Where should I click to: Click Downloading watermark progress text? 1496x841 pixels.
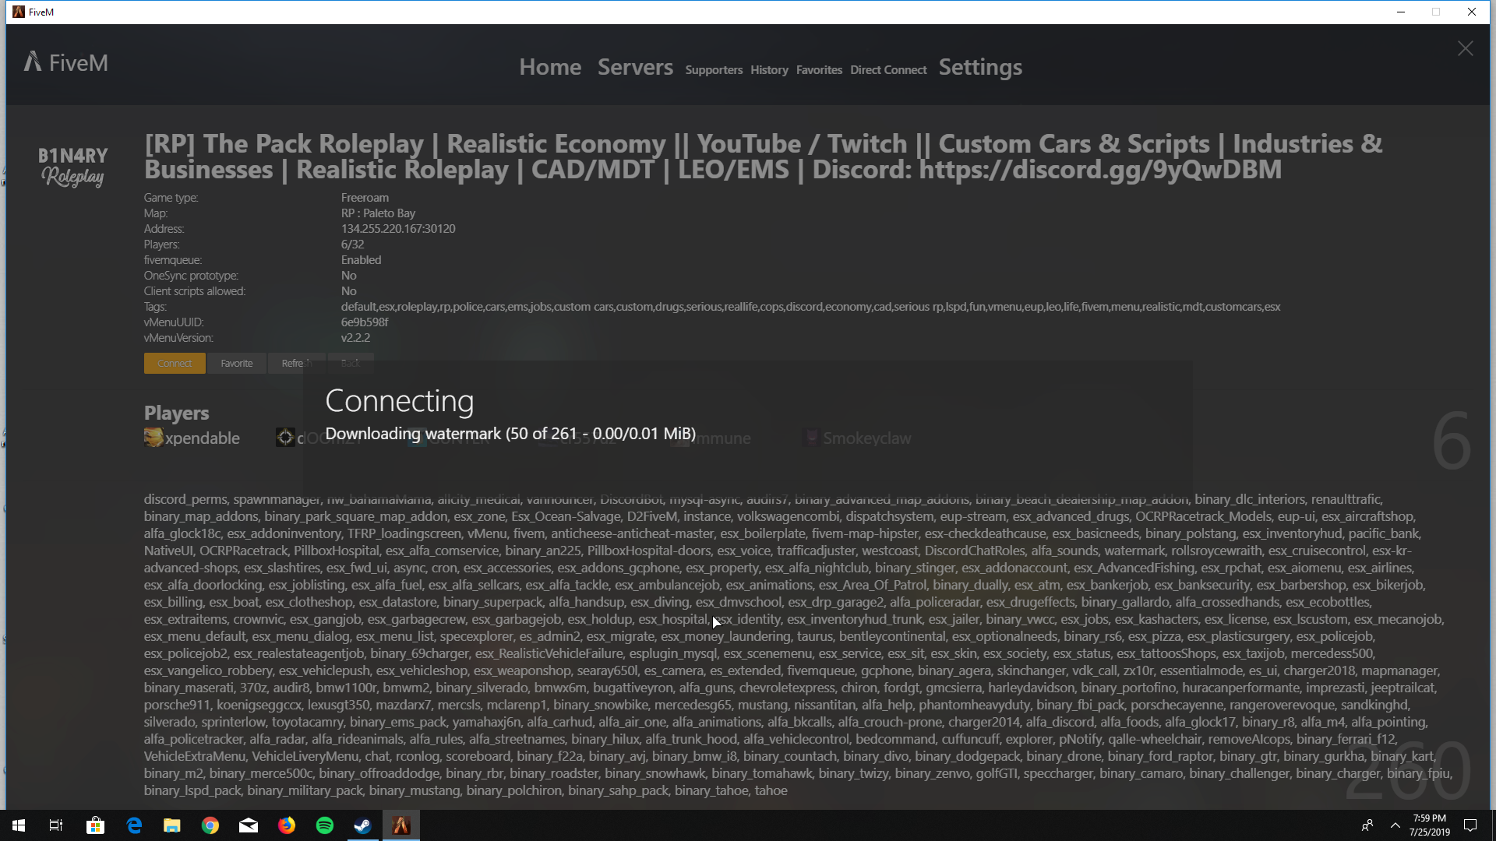[510, 434]
